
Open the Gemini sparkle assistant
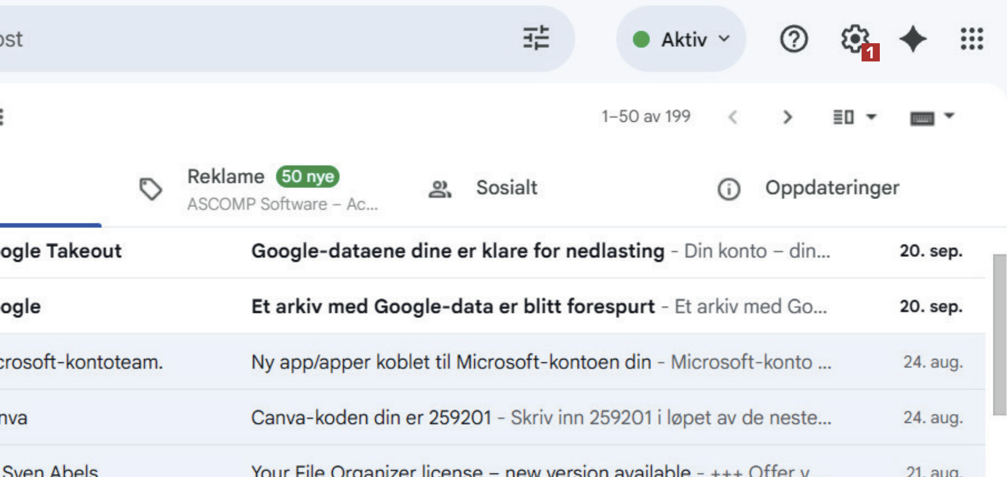coord(913,39)
